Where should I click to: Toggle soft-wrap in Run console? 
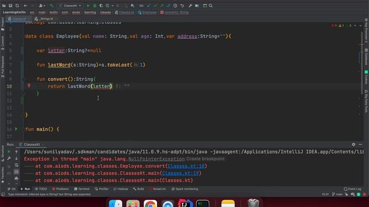[16, 166]
